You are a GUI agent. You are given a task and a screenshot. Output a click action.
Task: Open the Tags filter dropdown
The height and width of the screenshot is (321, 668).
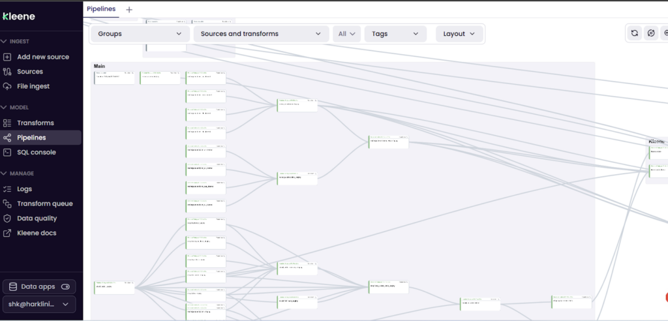(395, 34)
